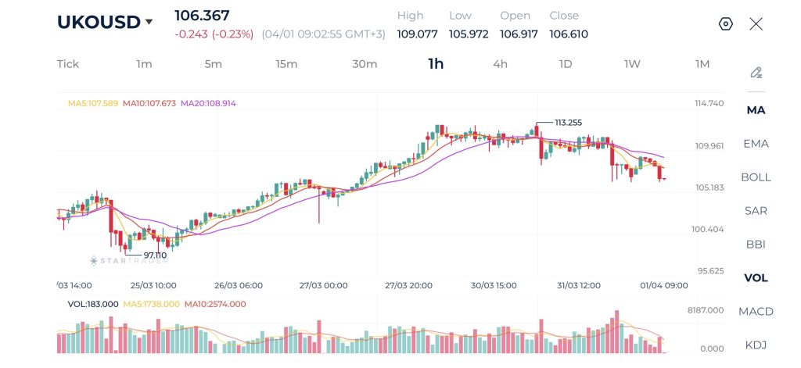Switch to the 4h timeframe
The image size is (801, 368).
point(500,64)
